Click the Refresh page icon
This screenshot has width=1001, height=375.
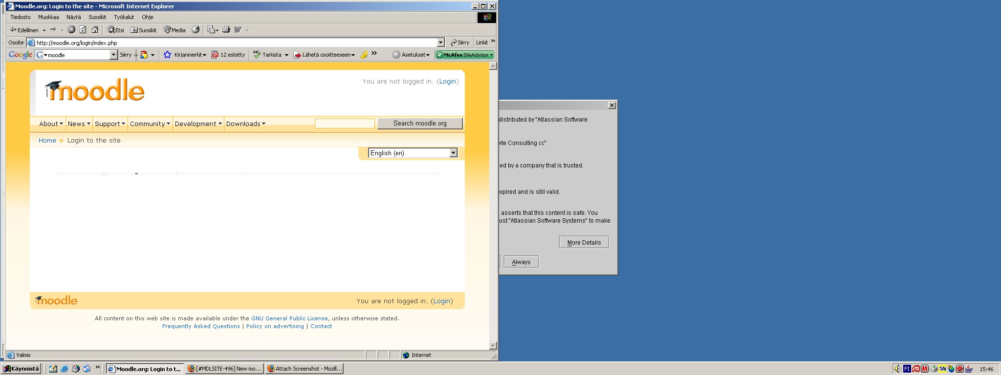(83, 30)
